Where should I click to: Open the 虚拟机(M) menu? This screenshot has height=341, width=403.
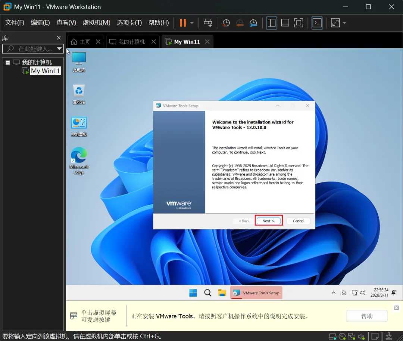[96, 23]
